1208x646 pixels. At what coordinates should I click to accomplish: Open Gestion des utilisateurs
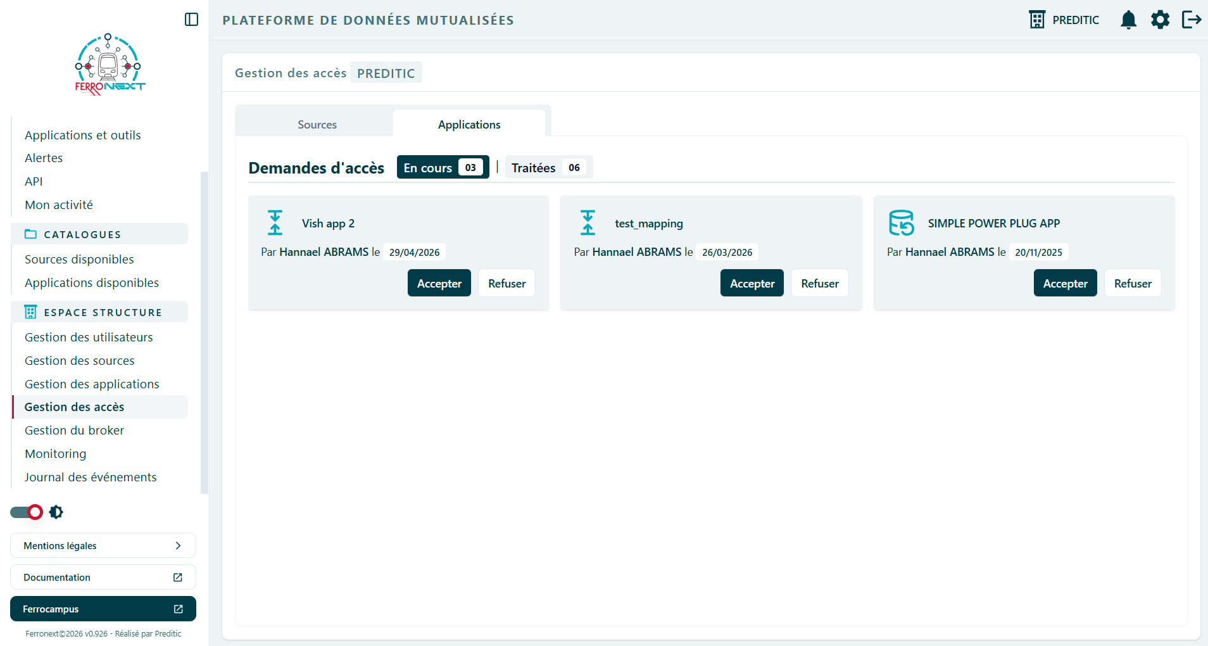point(89,337)
